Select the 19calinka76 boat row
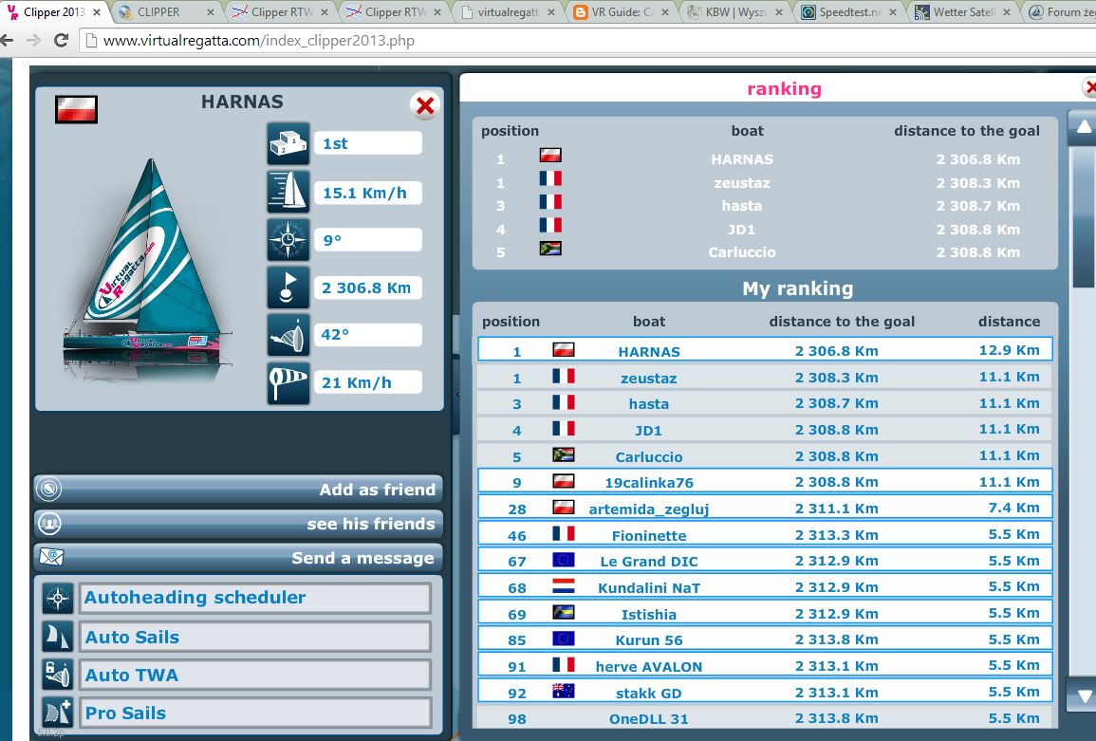The width and height of the screenshot is (1096, 741). tap(765, 482)
